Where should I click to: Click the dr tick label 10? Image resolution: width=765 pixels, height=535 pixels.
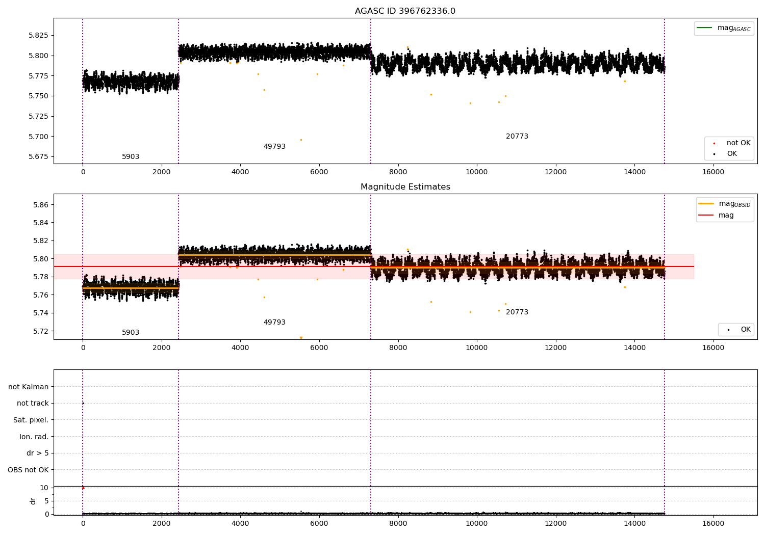tap(44, 488)
